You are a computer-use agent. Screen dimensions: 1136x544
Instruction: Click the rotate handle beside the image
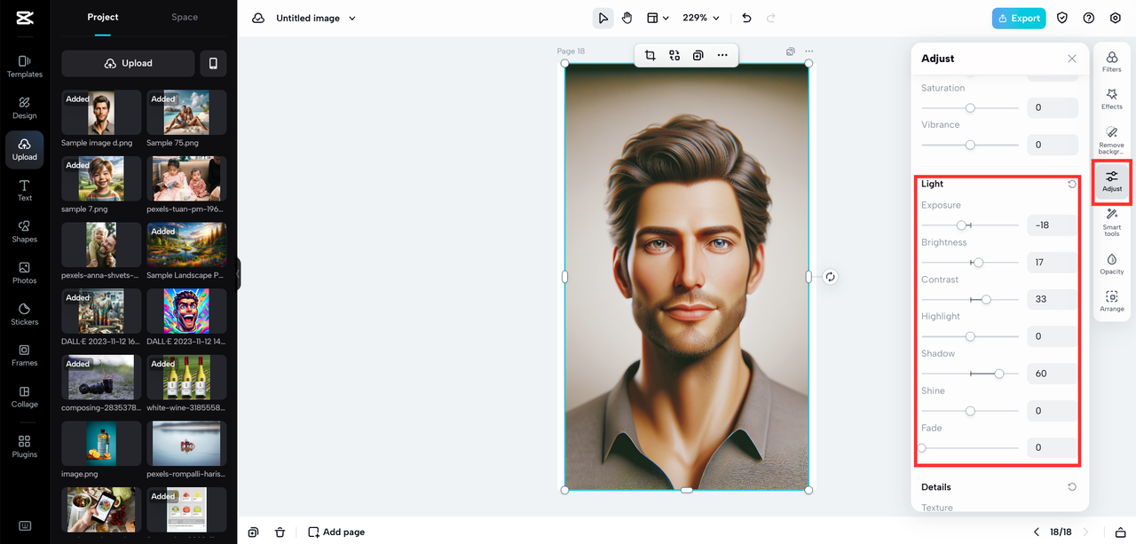pyautogui.click(x=830, y=277)
